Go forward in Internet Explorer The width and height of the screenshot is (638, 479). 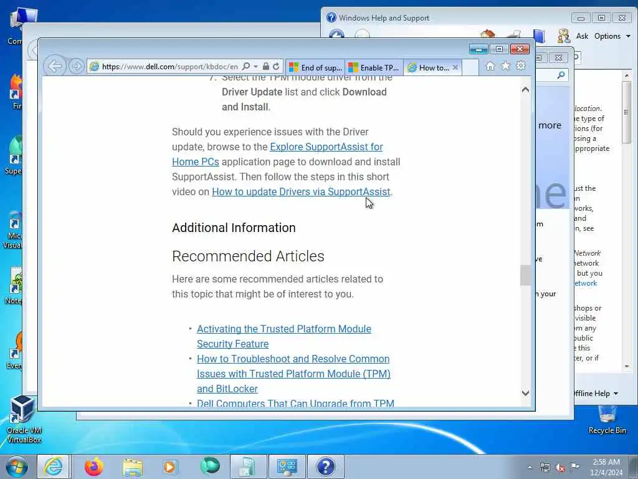76,66
